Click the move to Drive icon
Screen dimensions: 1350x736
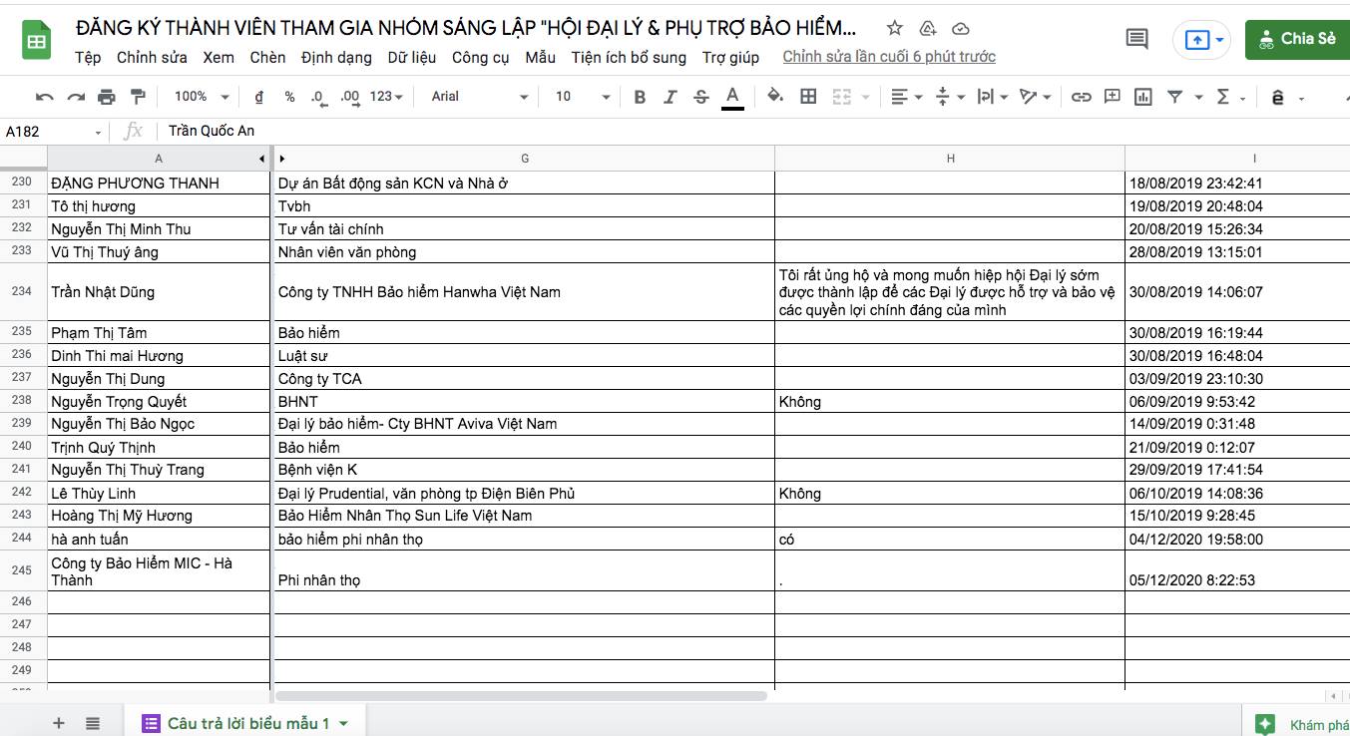[x=928, y=27]
